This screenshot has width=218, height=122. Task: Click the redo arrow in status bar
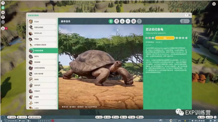click(x=165, y=121)
